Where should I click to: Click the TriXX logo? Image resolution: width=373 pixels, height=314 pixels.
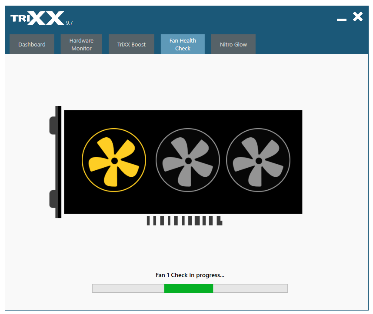point(37,18)
